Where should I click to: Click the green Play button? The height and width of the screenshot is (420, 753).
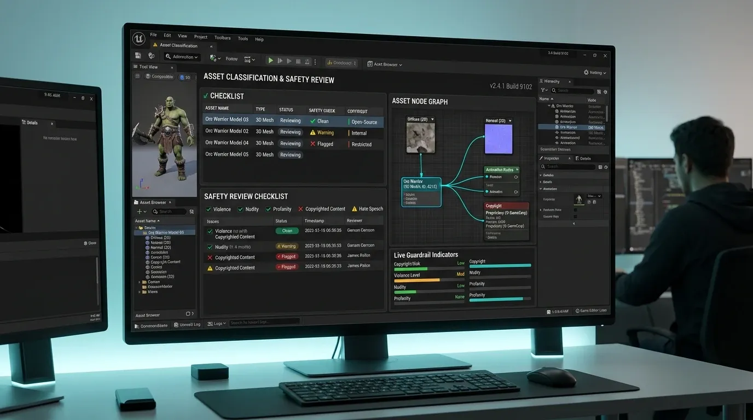(270, 61)
